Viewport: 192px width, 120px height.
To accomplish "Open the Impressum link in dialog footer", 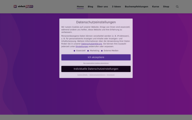I will pyautogui.click(x=111, y=75).
